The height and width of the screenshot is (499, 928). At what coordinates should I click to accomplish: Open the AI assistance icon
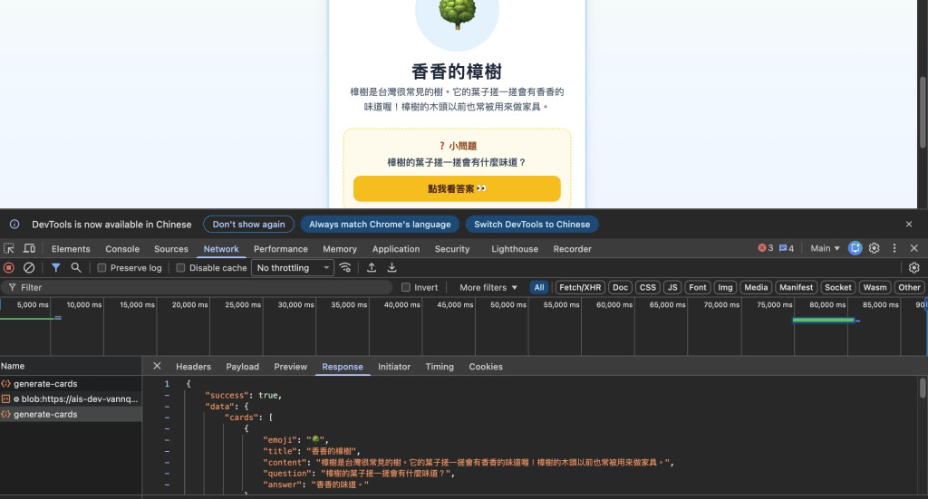[x=855, y=248]
